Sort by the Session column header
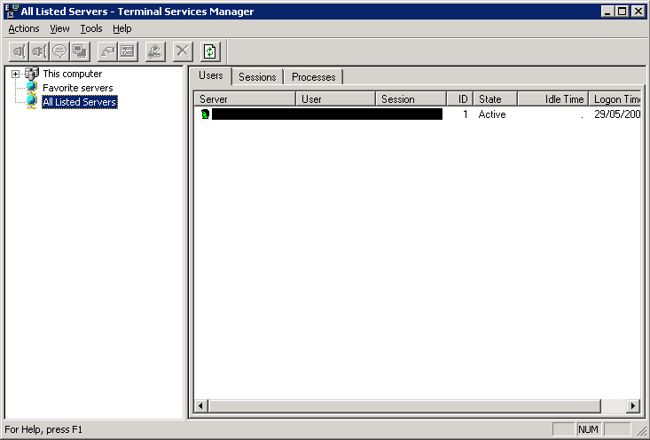 [x=411, y=99]
